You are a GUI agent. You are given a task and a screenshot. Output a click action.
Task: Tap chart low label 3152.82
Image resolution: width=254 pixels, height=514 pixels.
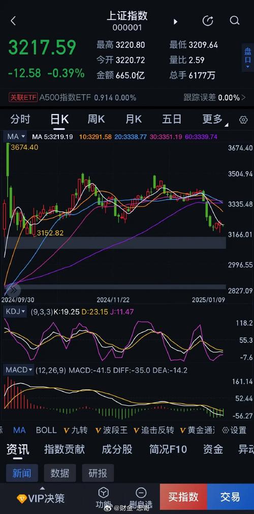[50, 233]
